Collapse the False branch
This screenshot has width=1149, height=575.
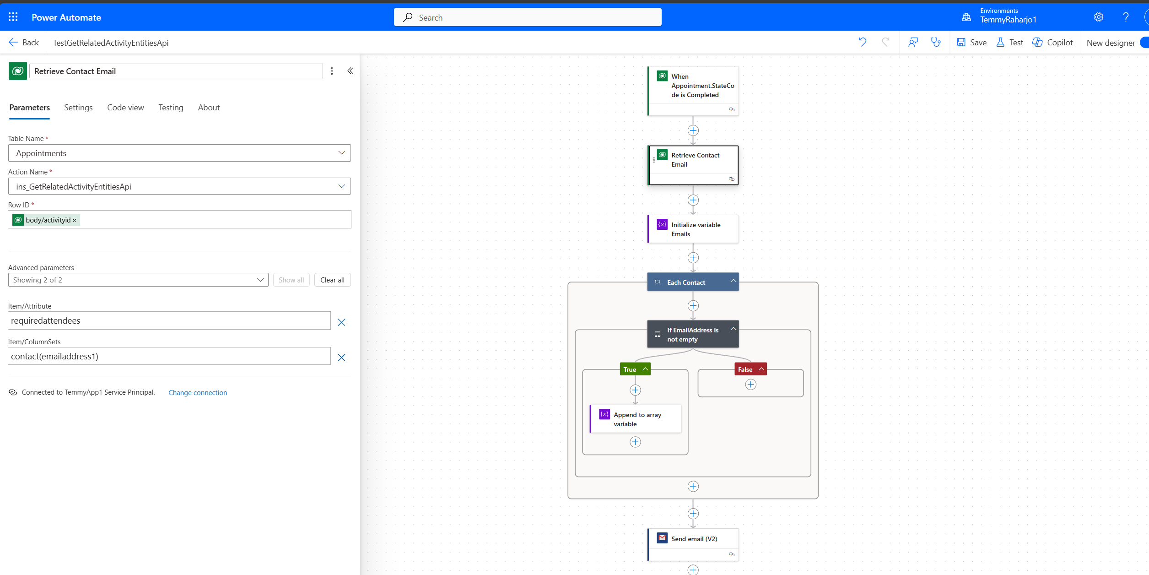pyautogui.click(x=761, y=369)
